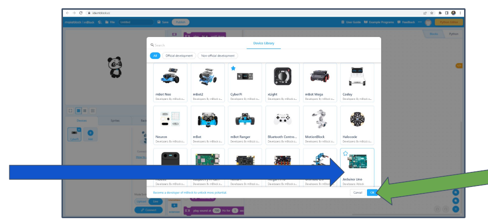Select the Arduino Uno device card
Image resolution: width=488 pixels, height=224 pixels.
point(357,167)
